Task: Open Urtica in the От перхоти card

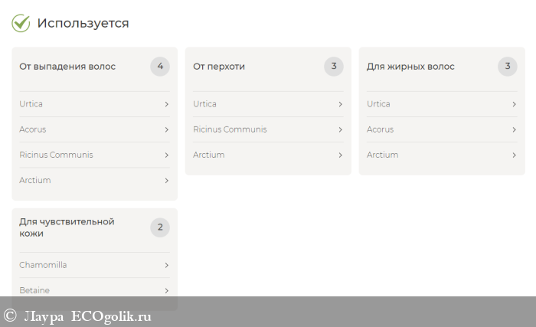Action: point(204,104)
